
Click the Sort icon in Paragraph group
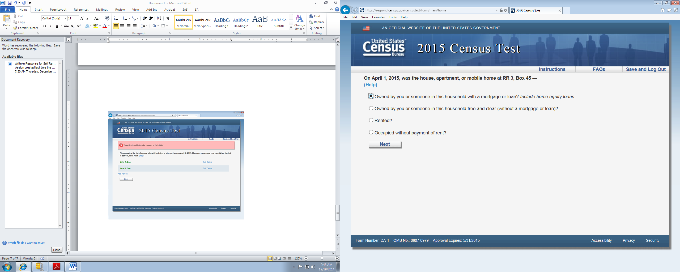click(x=159, y=18)
